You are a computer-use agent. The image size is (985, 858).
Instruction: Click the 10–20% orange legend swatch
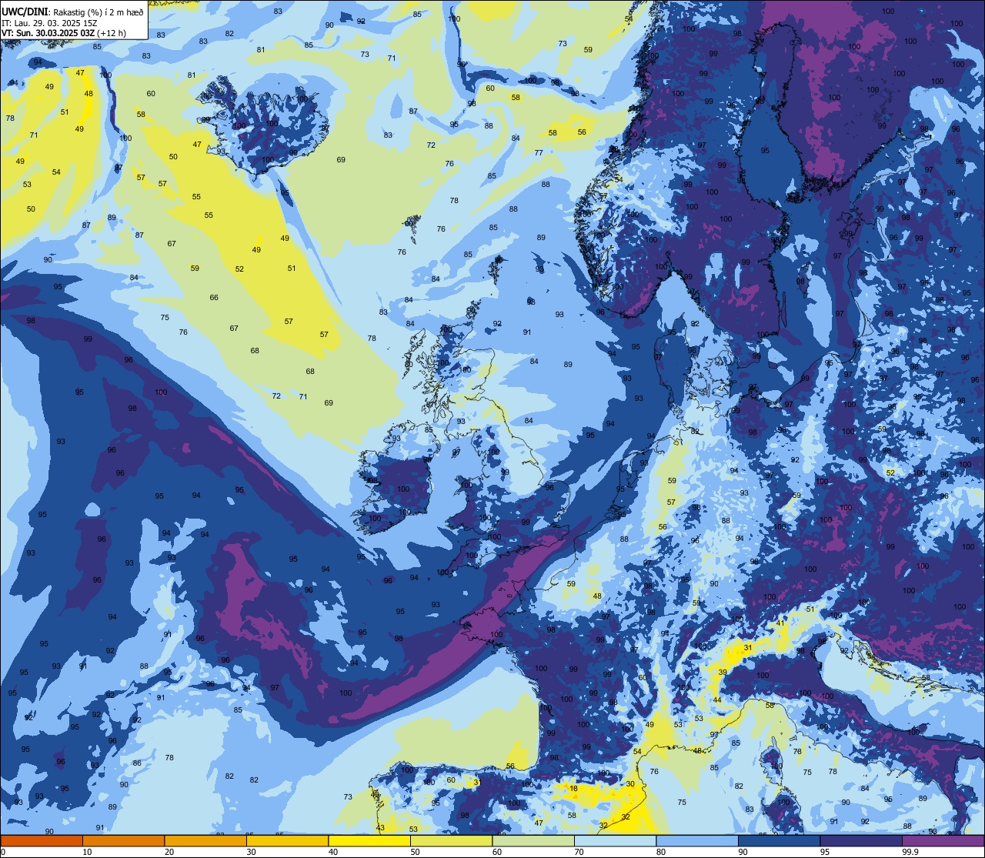[123, 840]
